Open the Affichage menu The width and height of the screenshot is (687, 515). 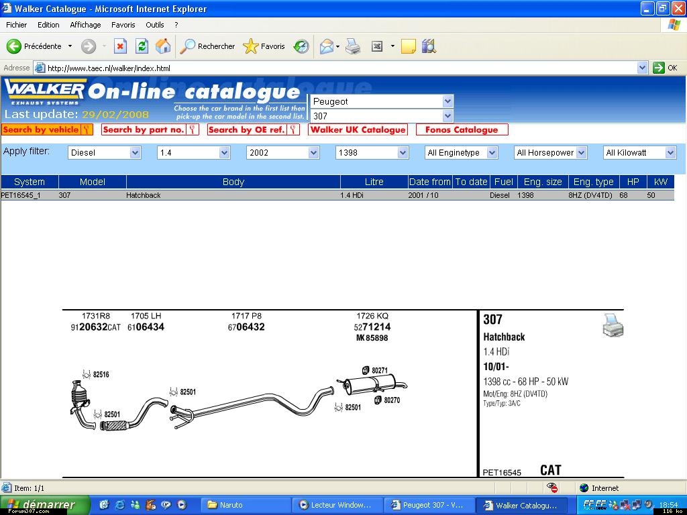pos(85,25)
